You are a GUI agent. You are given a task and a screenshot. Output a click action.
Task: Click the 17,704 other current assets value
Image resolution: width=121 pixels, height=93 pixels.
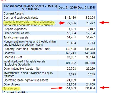coord(91,33)
